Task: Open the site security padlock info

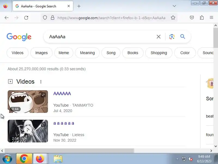Action: pyautogui.click(x=53, y=17)
